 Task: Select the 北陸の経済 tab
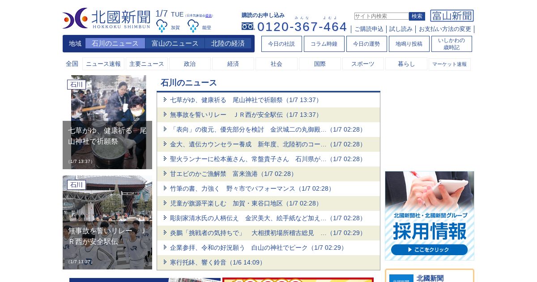(228, 43)
